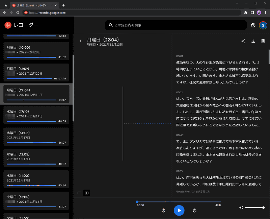Rewind playback by 10 seconds
The width and height of the screenshot is (270, 219).
tap(164, 210)
